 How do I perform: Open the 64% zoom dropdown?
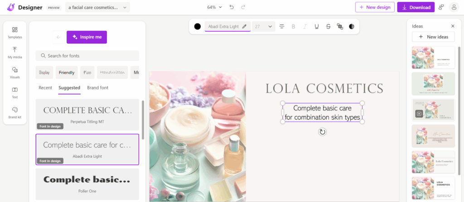coord(214,7)
